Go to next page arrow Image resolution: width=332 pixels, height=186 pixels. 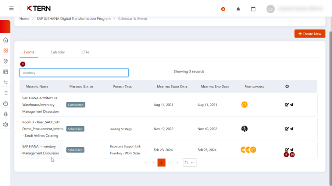169,163
